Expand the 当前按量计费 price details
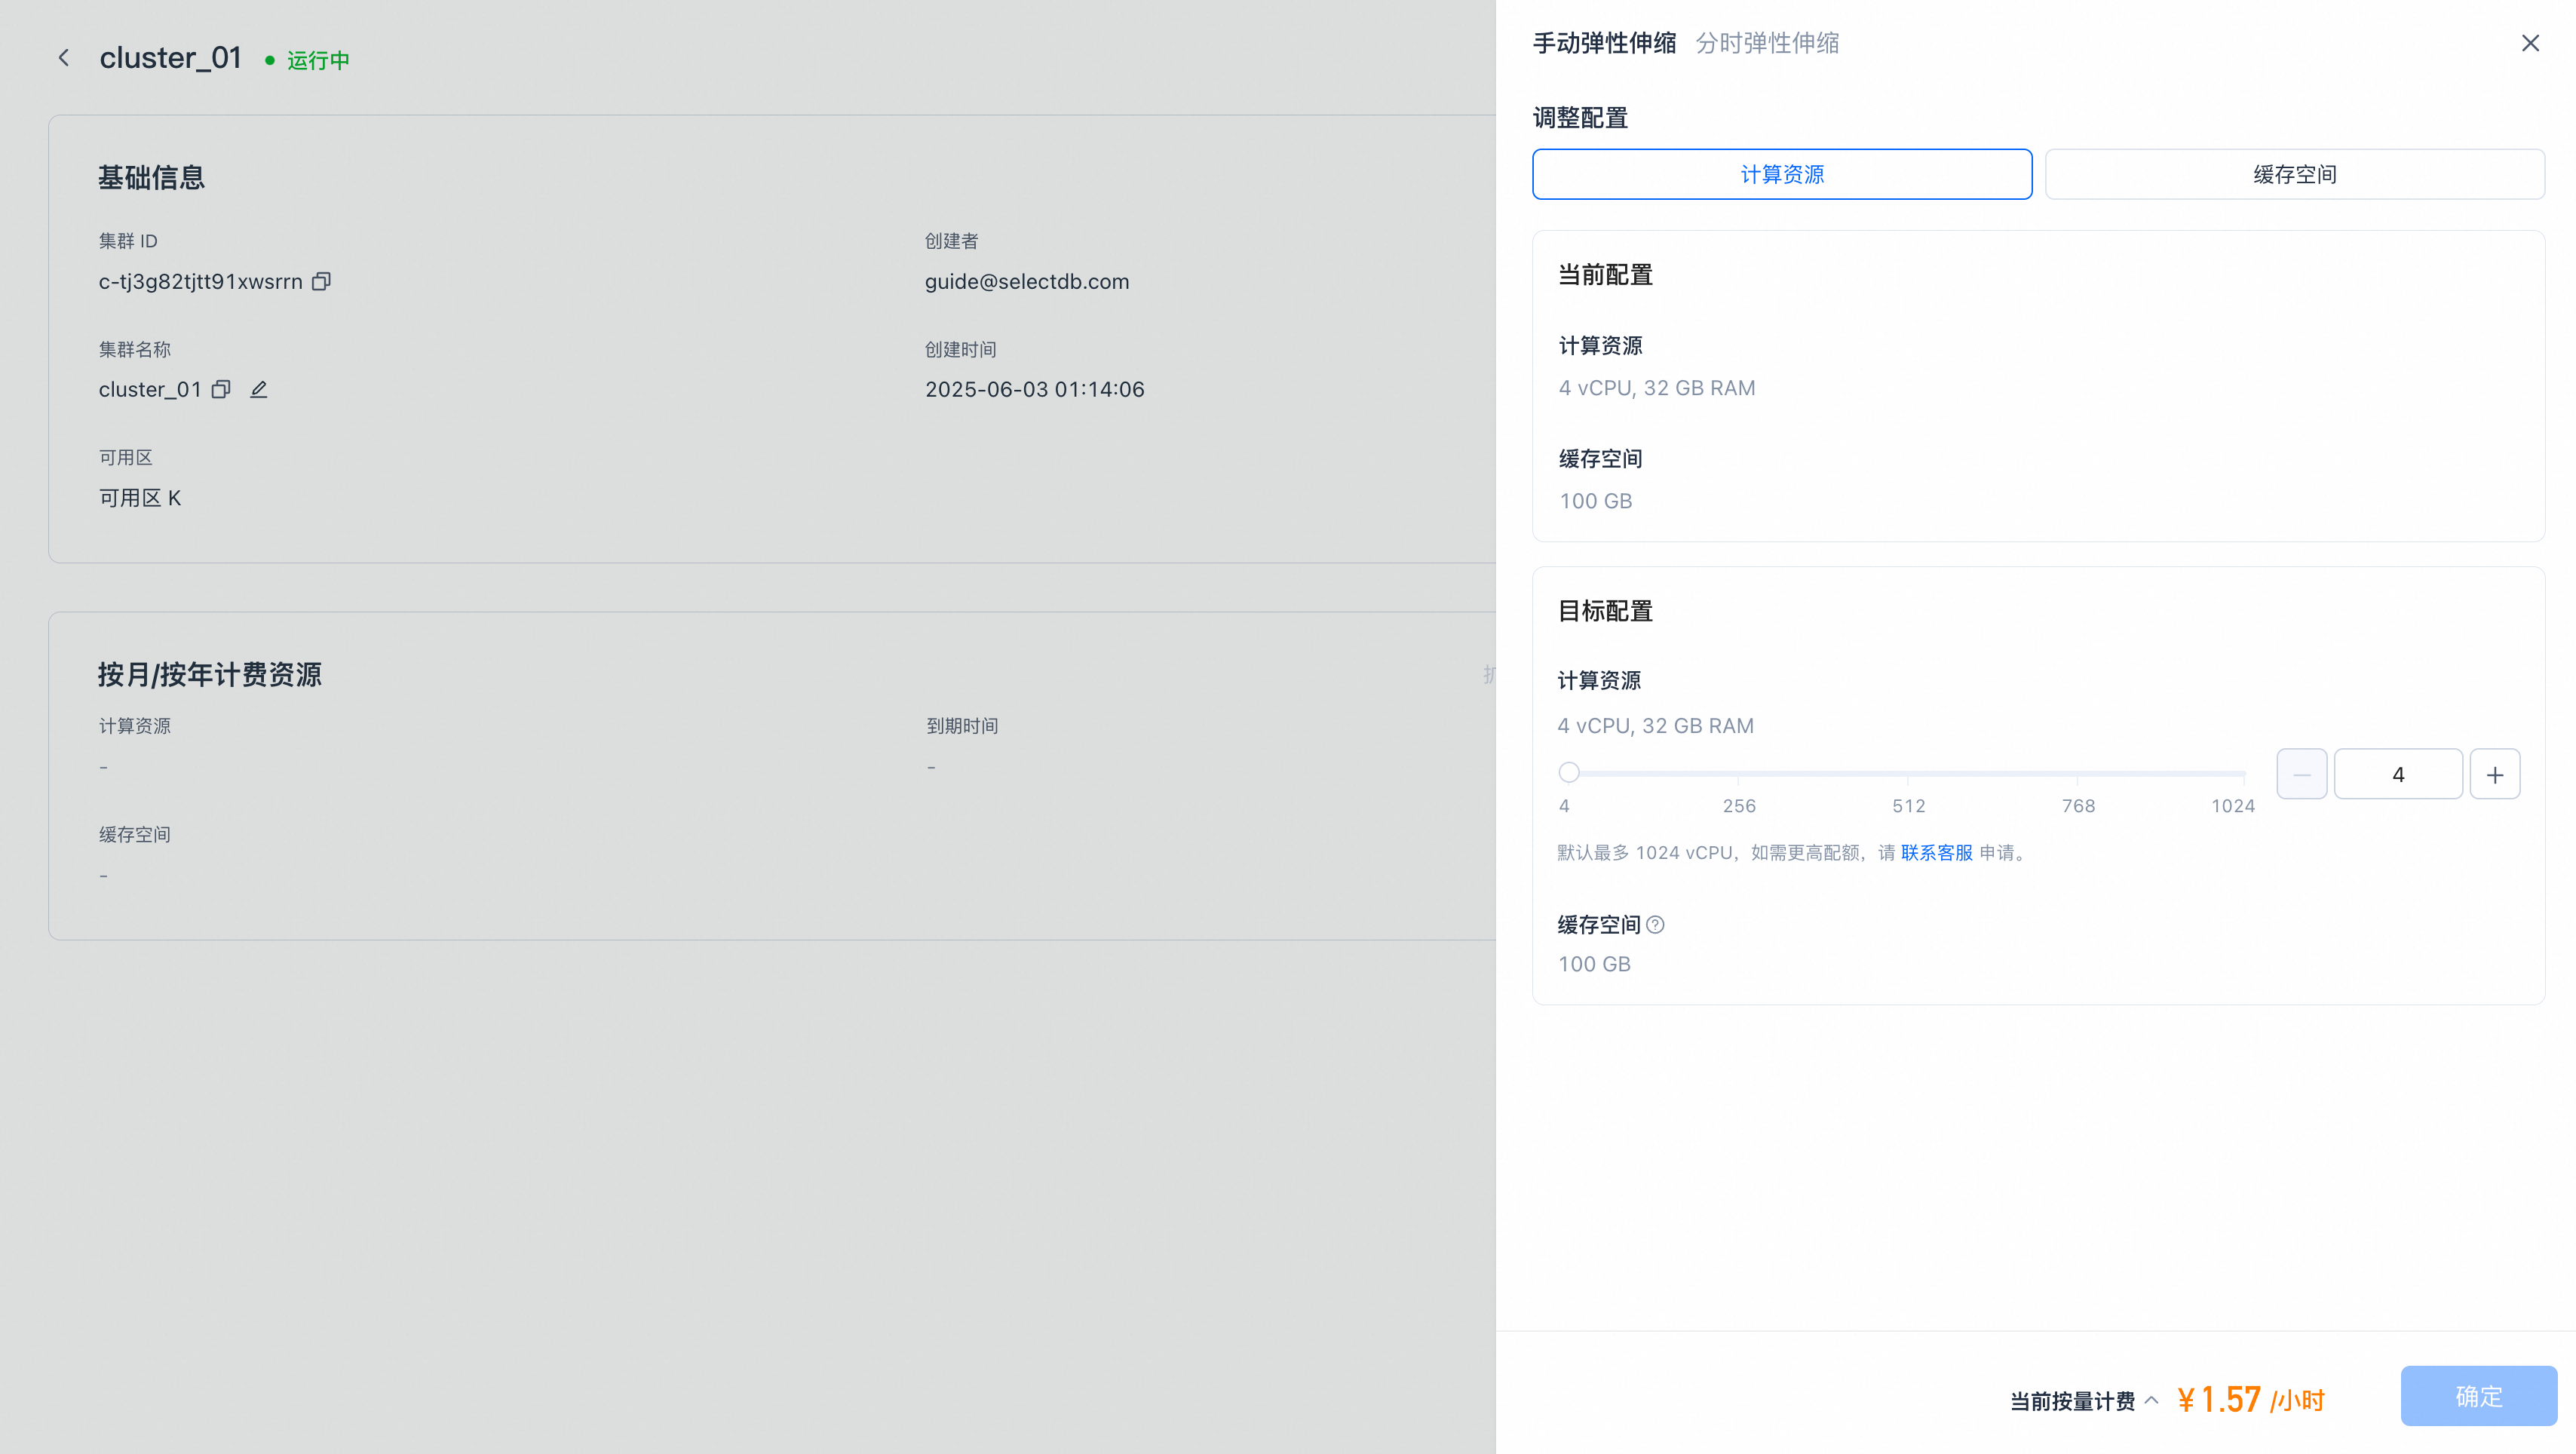This screenshot has width=2576, height=1454. 2151,1400
